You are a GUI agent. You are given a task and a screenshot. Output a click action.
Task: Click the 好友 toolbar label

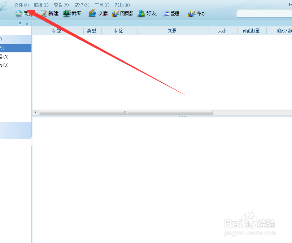[151, 13]
